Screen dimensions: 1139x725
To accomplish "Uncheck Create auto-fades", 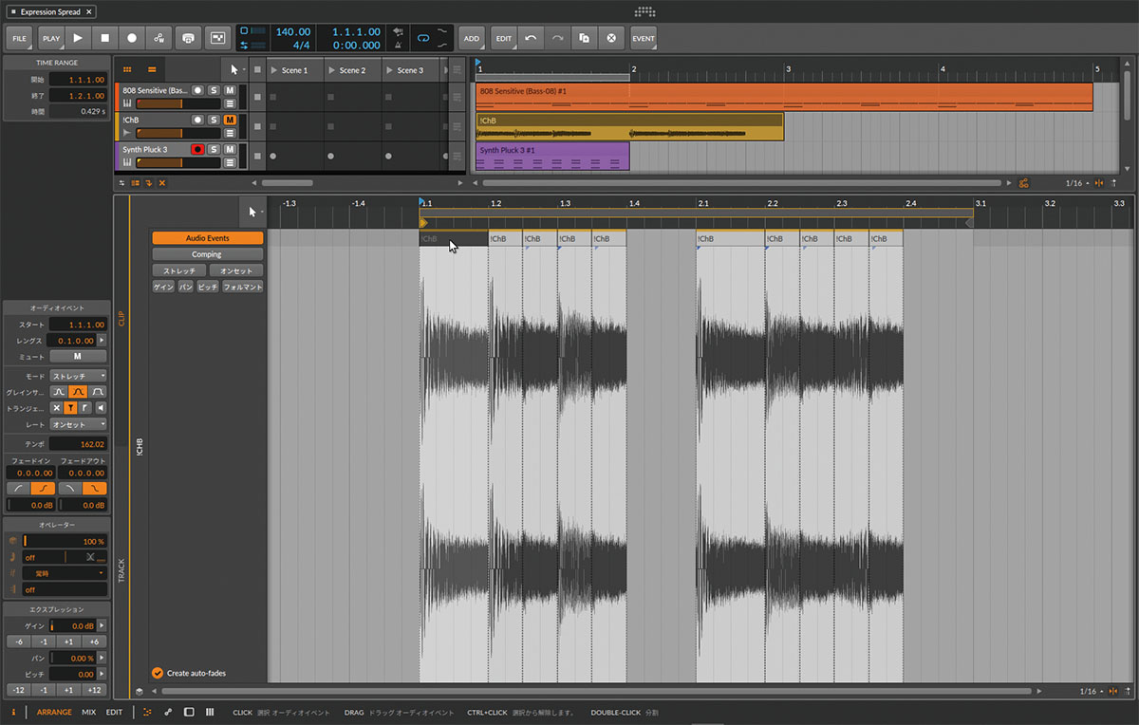I will point(158,673).
